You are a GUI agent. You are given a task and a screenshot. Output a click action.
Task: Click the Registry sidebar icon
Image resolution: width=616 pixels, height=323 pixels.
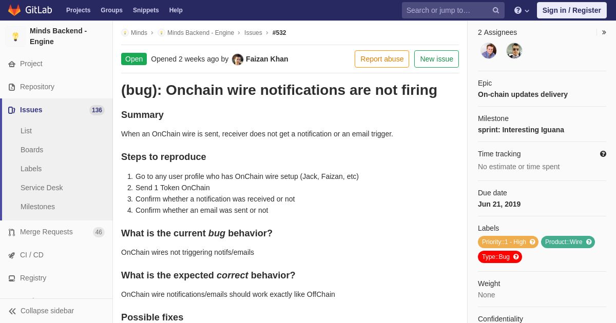coord(12,278)
